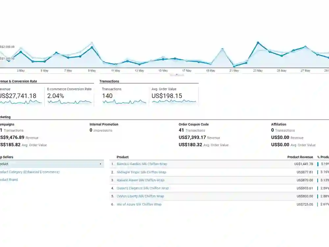Open Queen's Elegance Silk Chiffon Wrap product
Image resolution: width=329 pixels, height=247 pixels.
click(143, 188)
